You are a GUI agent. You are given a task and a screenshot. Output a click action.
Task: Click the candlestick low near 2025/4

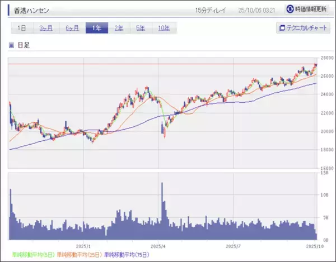coord(164,136)
